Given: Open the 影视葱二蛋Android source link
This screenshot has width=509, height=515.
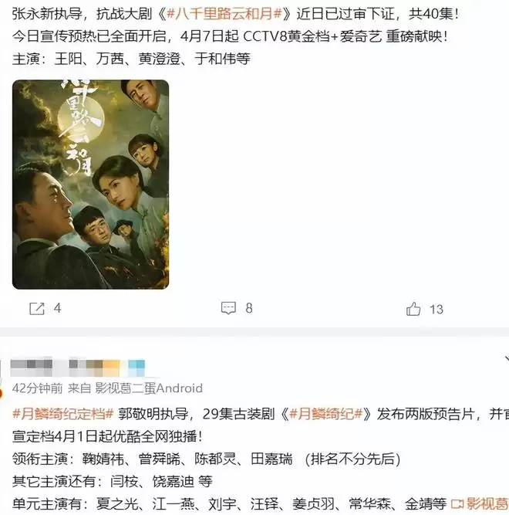Looking at the screenshot, I should [149, 388].
